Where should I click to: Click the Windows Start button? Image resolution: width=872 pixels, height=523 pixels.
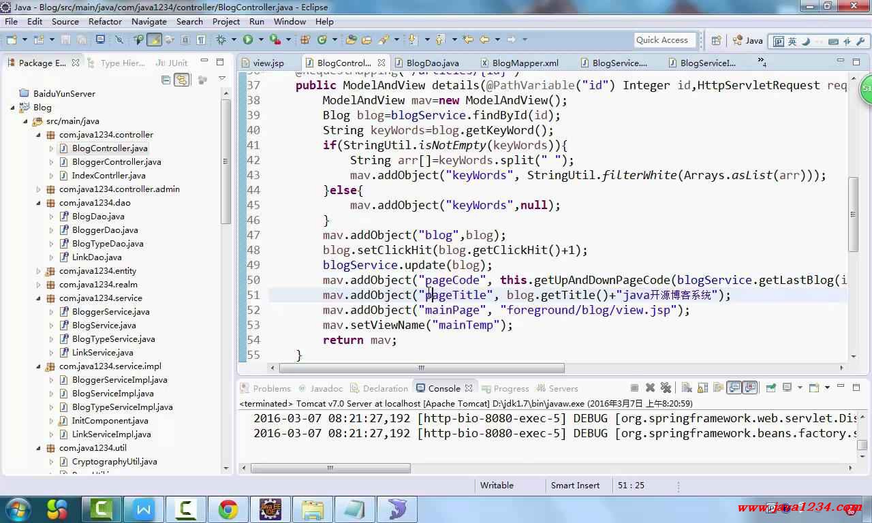coord(17,509)
